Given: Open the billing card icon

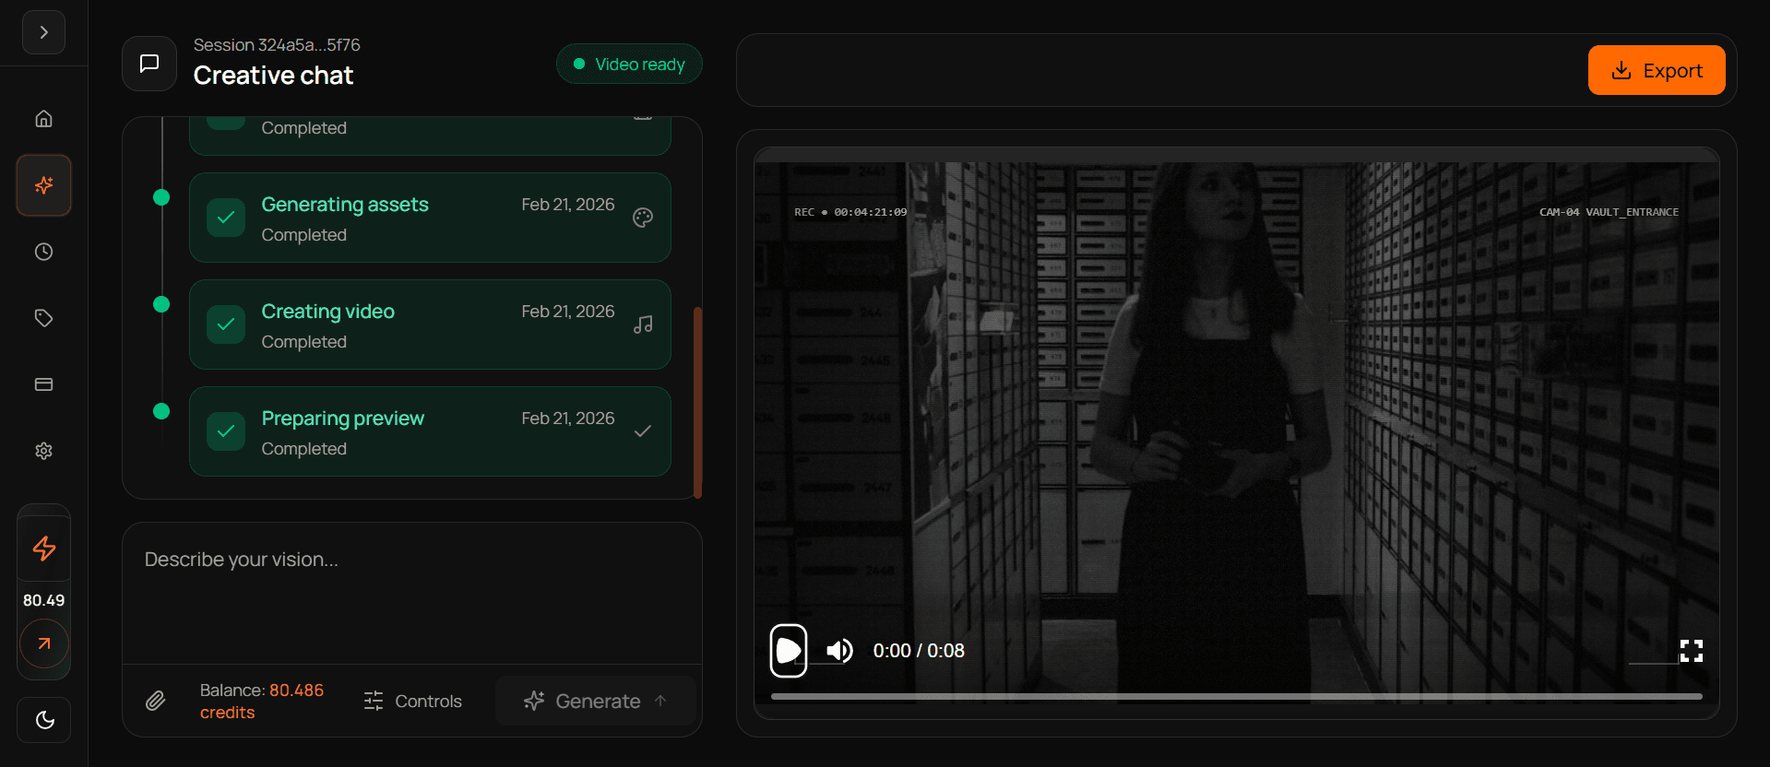Looking at the screenshot, I should tap(43, 384).
